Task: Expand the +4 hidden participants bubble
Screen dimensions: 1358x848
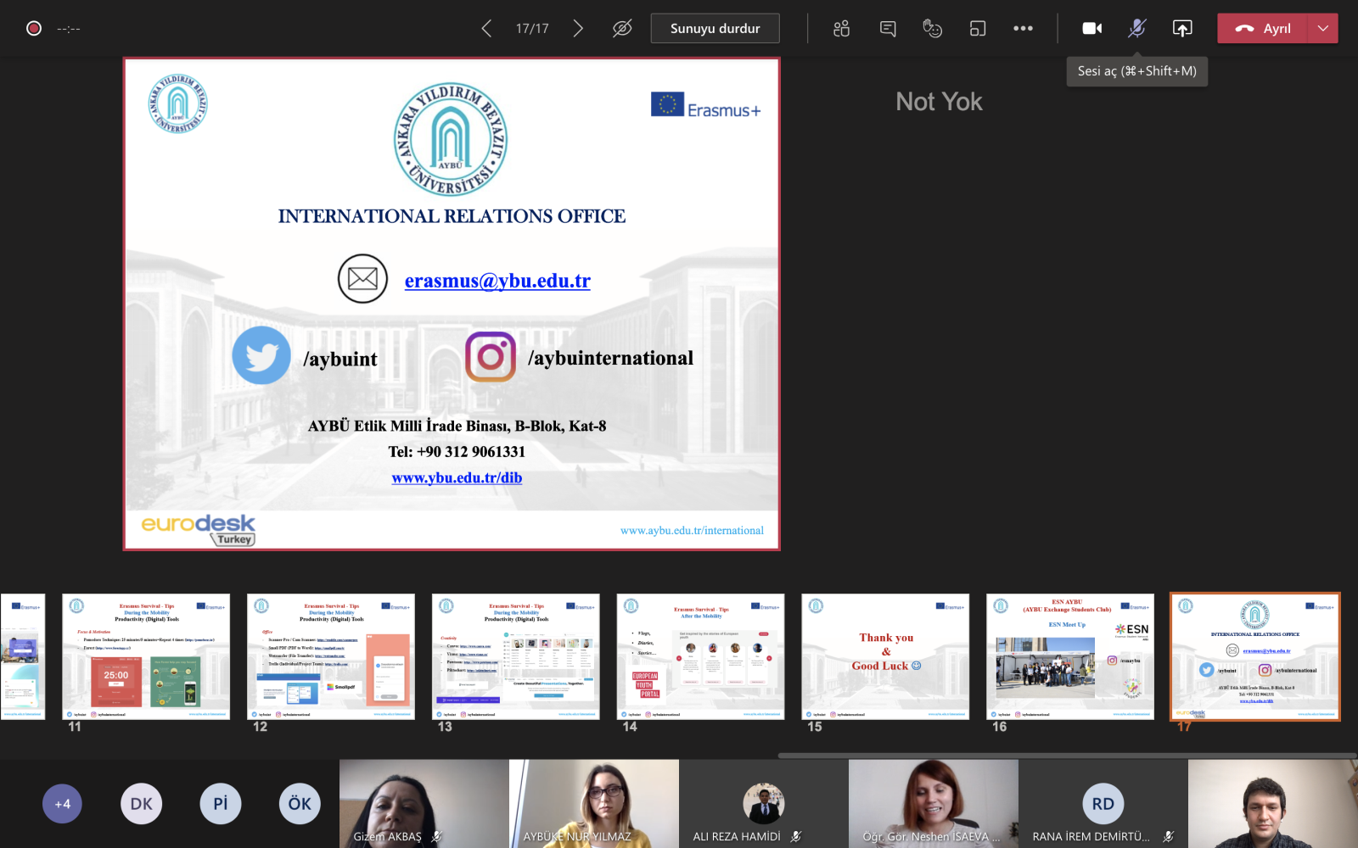Action: point(63,804)
